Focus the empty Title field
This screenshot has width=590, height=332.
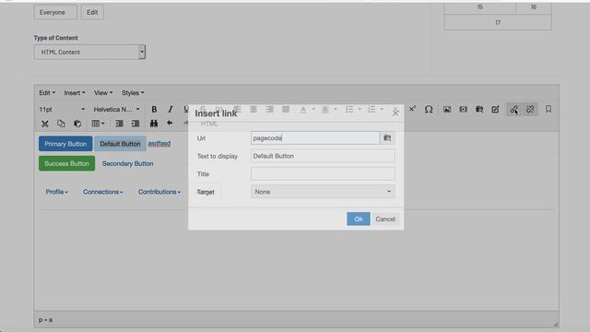323,174
